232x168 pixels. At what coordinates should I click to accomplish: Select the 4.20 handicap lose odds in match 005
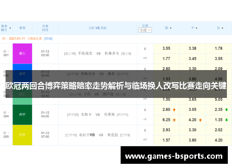click(x=219, y=140)
